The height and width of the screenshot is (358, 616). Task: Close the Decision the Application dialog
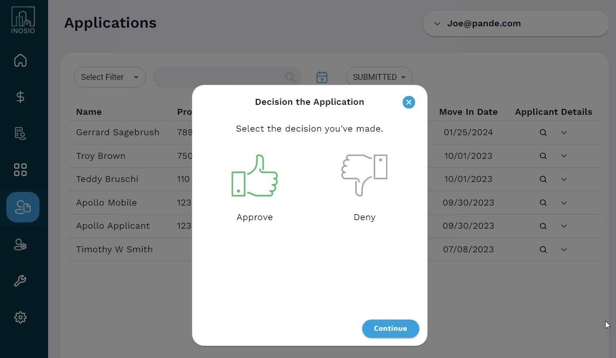(409, 102)
